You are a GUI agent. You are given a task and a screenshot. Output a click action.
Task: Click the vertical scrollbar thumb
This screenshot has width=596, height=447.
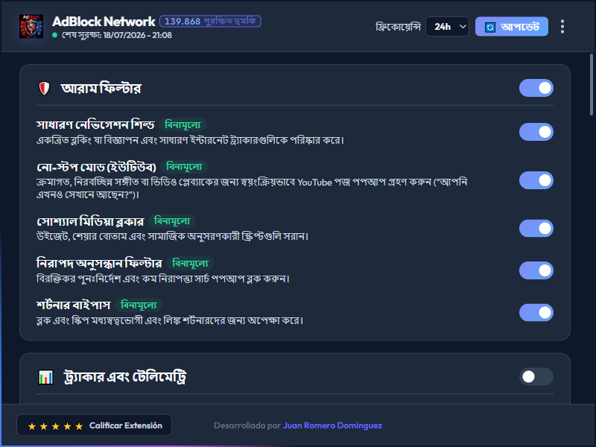pyautogui.click(x=592, y=84)
